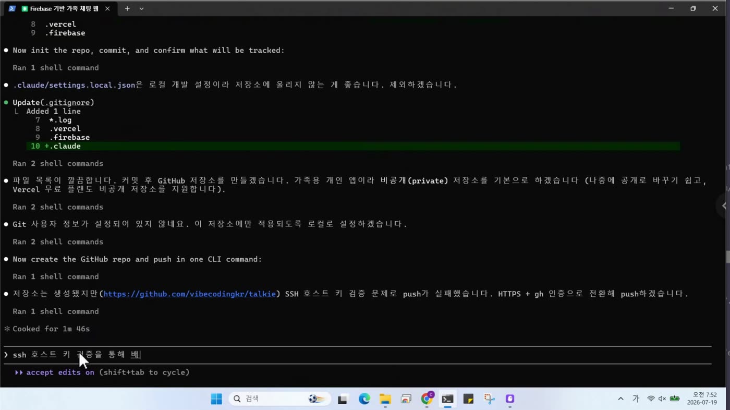Open the tab profile dropdown arrow
Viewport: 730px width, 410px height.
(x=141, y=8)
